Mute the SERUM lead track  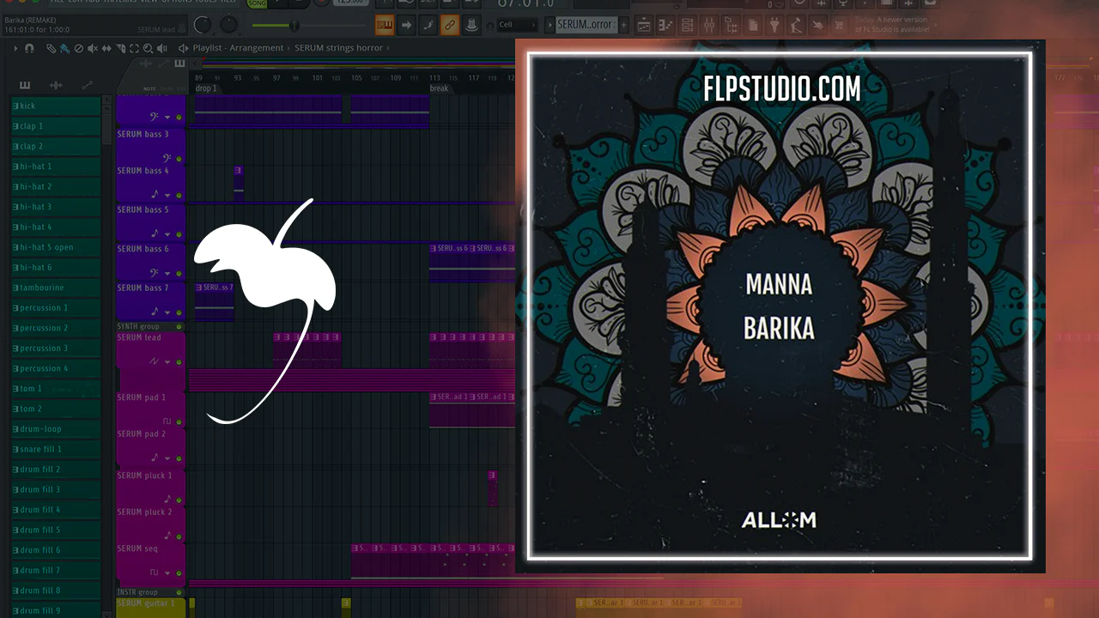coord(179,362)
